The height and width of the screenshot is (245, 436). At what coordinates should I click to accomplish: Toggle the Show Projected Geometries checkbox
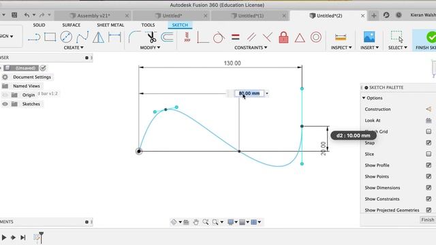pos(429,210)
